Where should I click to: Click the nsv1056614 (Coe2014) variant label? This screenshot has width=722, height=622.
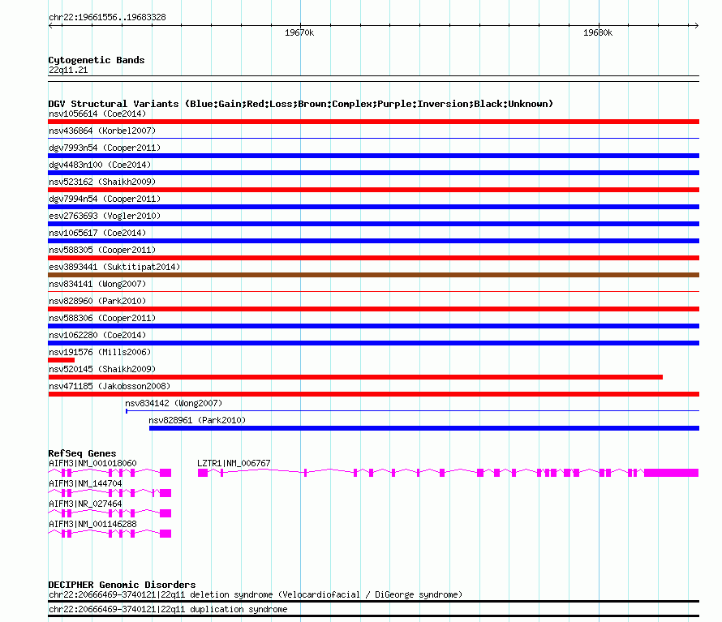97,114
